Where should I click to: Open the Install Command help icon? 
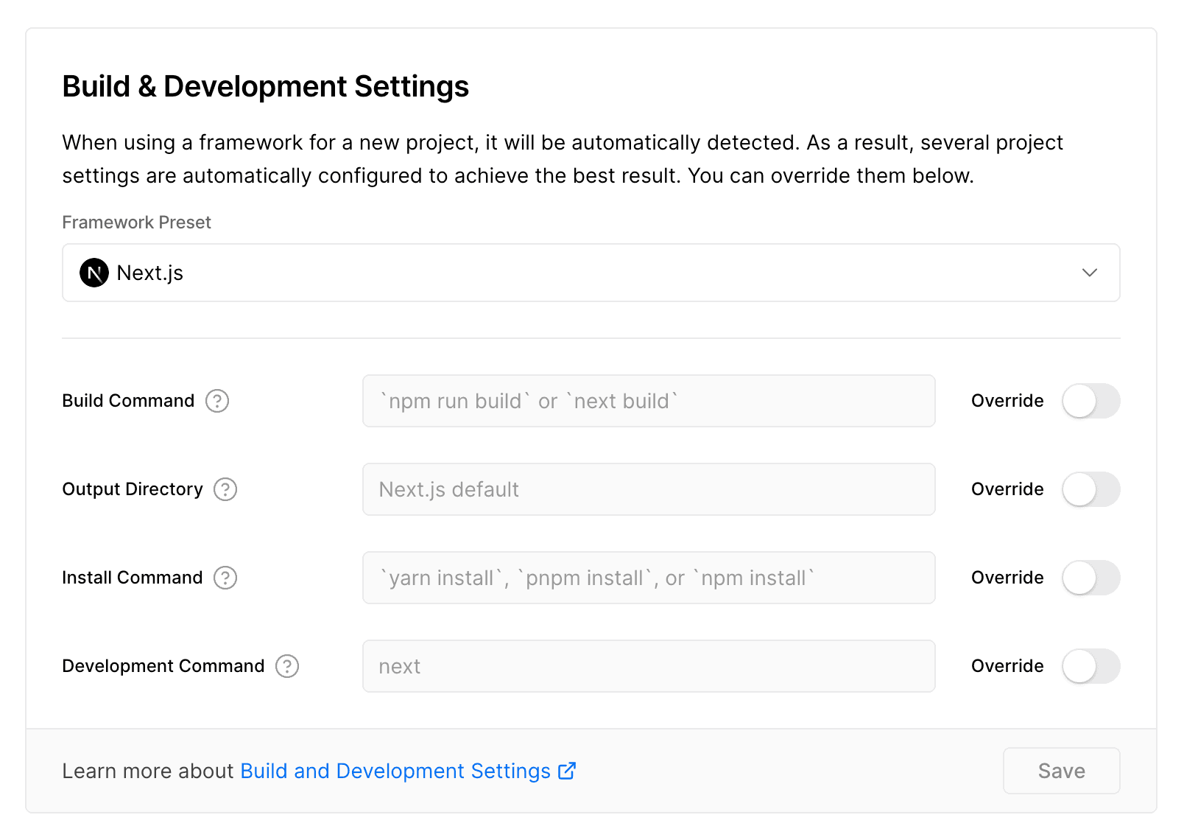pos(225,578)
